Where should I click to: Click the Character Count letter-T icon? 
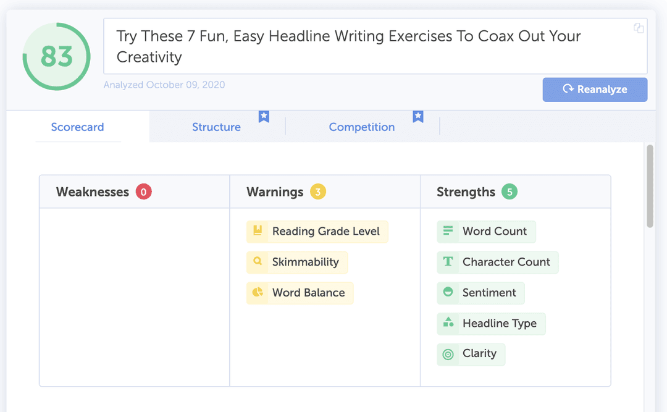pos(448,262)
